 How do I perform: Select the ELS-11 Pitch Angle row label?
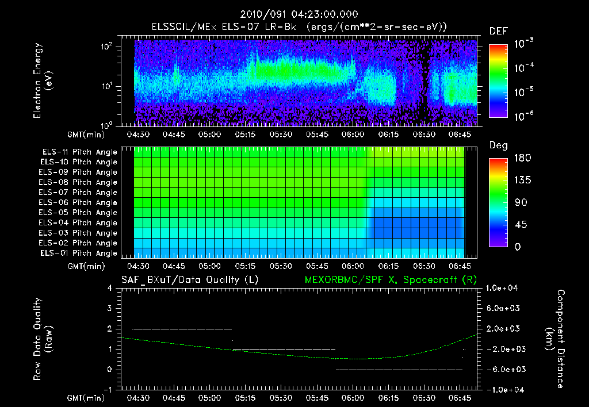pos(79,152)
